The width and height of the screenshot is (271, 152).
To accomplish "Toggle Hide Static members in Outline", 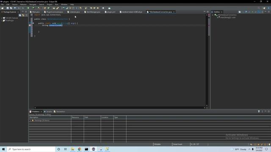I will [252, 12].
